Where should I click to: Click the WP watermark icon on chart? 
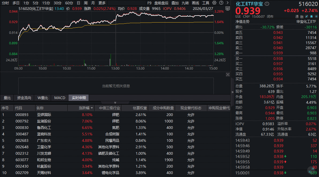click(x=228, y=8)
